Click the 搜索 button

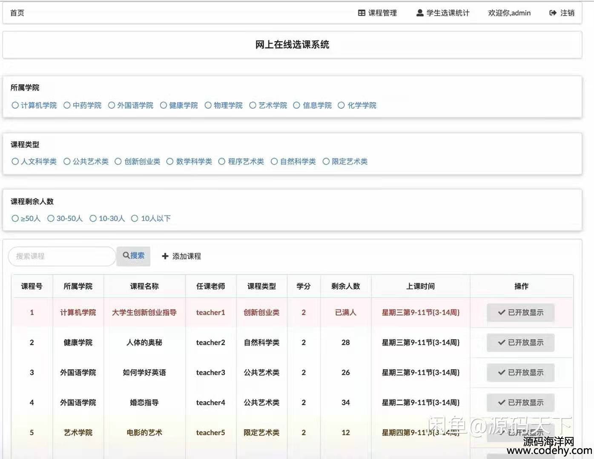[x=133, y=256]
